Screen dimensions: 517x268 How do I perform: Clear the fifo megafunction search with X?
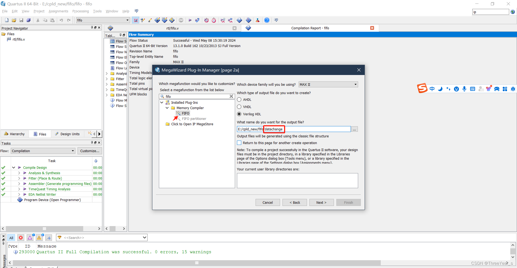click(x=231, y=96)
